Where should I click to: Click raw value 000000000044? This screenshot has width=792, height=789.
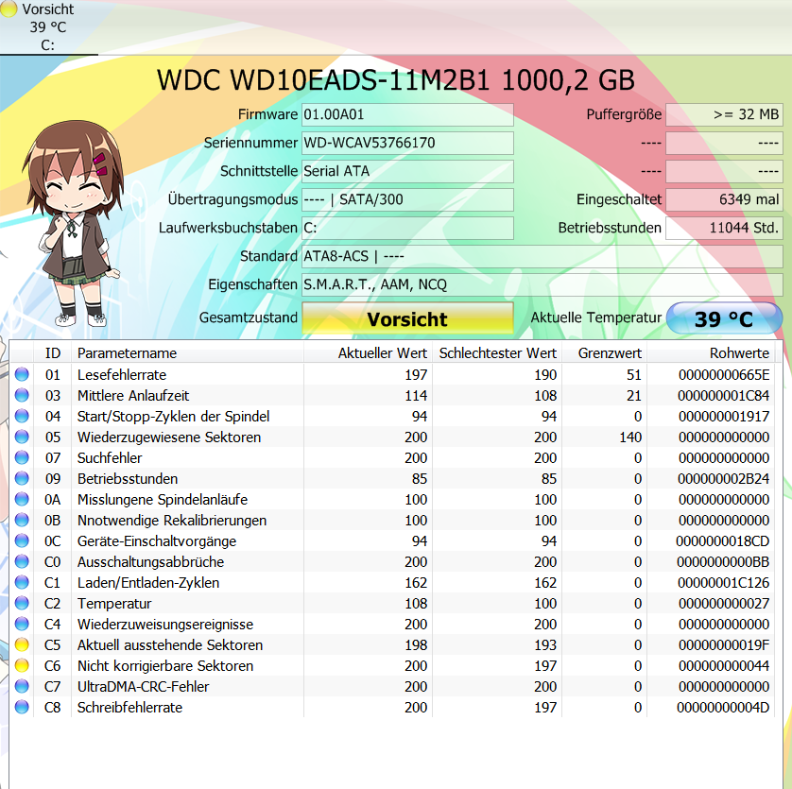coord(724,666)
